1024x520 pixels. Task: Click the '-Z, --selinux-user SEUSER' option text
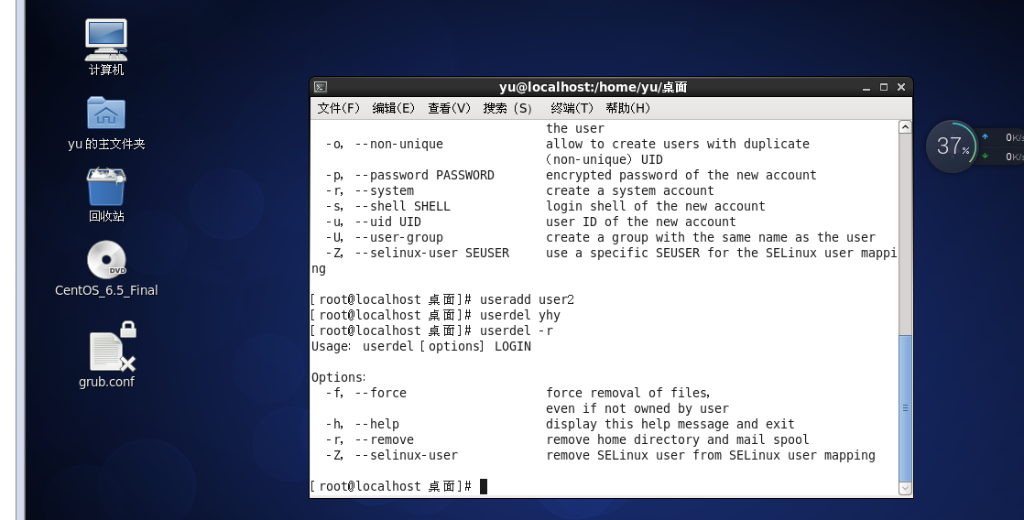tap(418, 254)
